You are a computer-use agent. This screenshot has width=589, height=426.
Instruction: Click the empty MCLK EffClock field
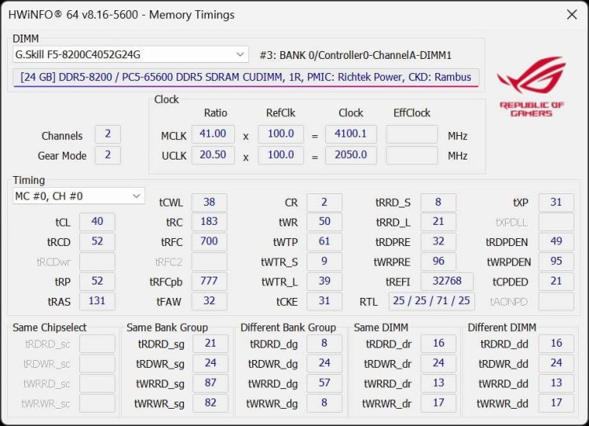(x=412, y=135)
